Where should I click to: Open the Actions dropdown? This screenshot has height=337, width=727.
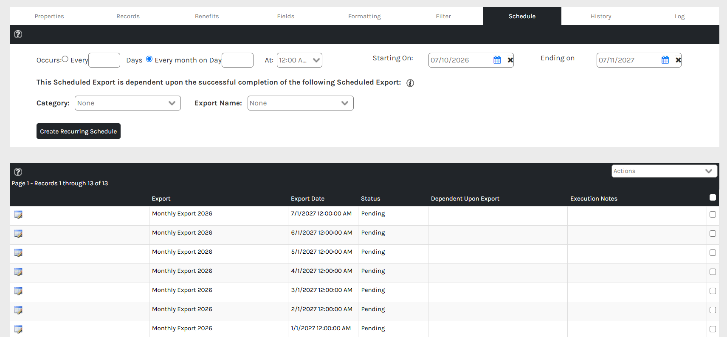[x=664, y=171]
